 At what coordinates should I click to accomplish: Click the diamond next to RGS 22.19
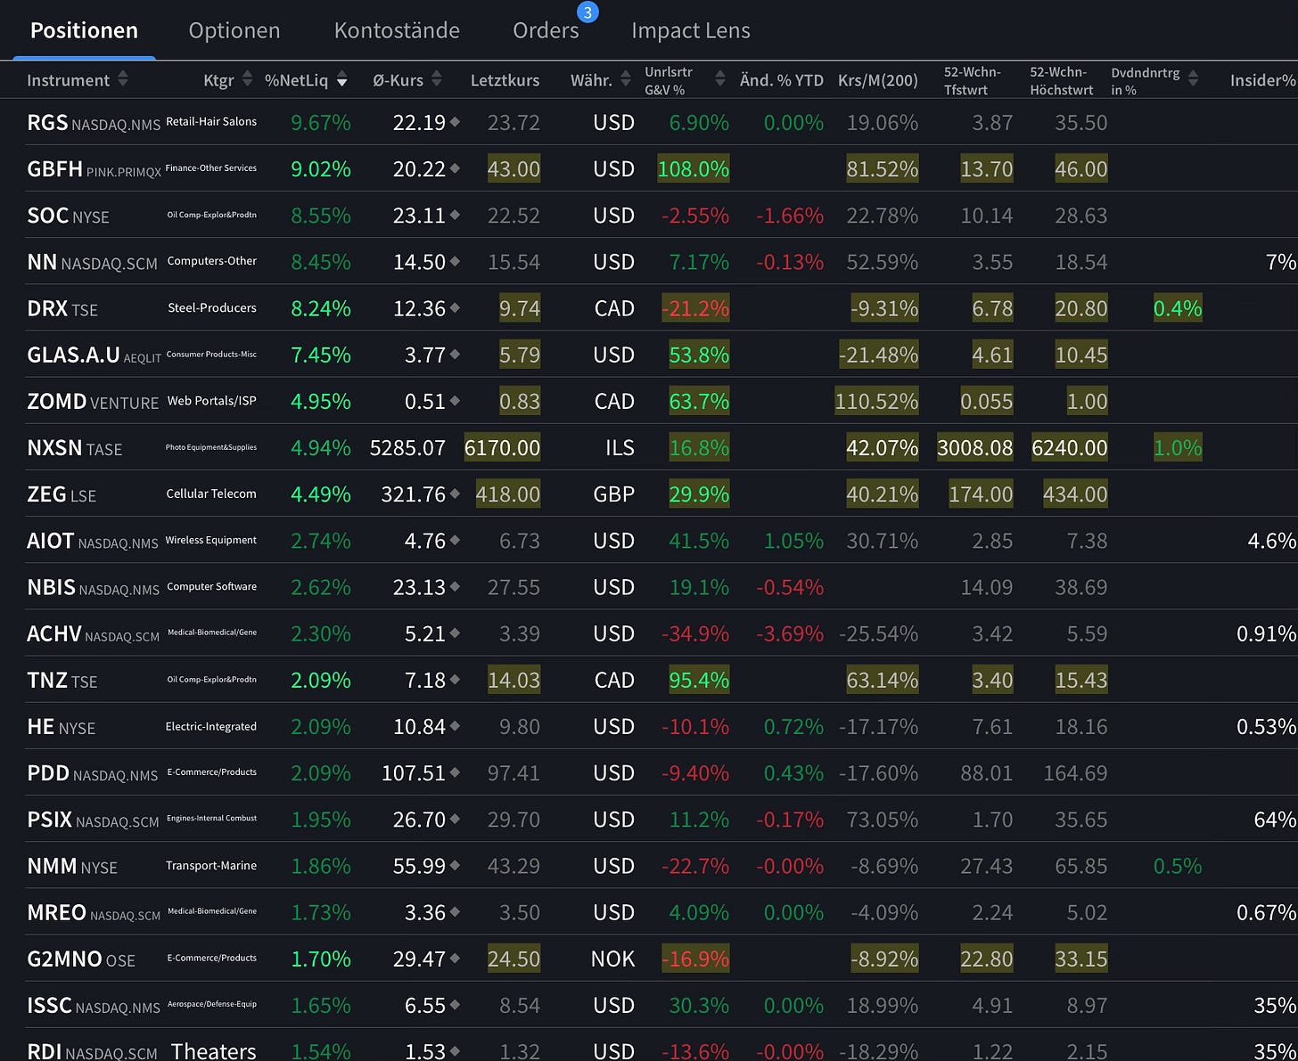455,122
